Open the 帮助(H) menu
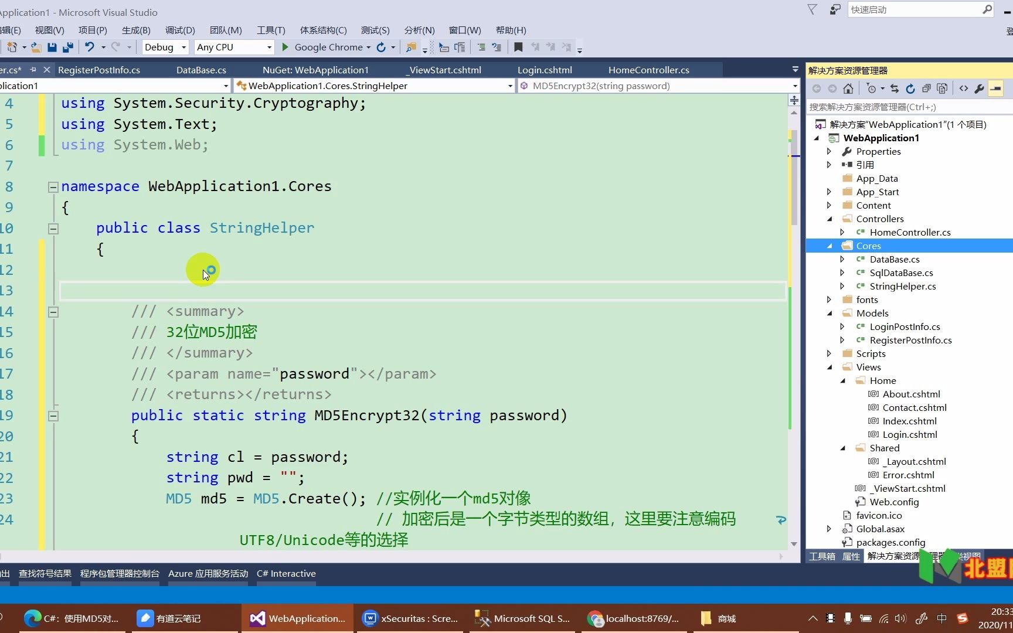The height and width of the screenshot is (633, 1013). tap(511, 30)
